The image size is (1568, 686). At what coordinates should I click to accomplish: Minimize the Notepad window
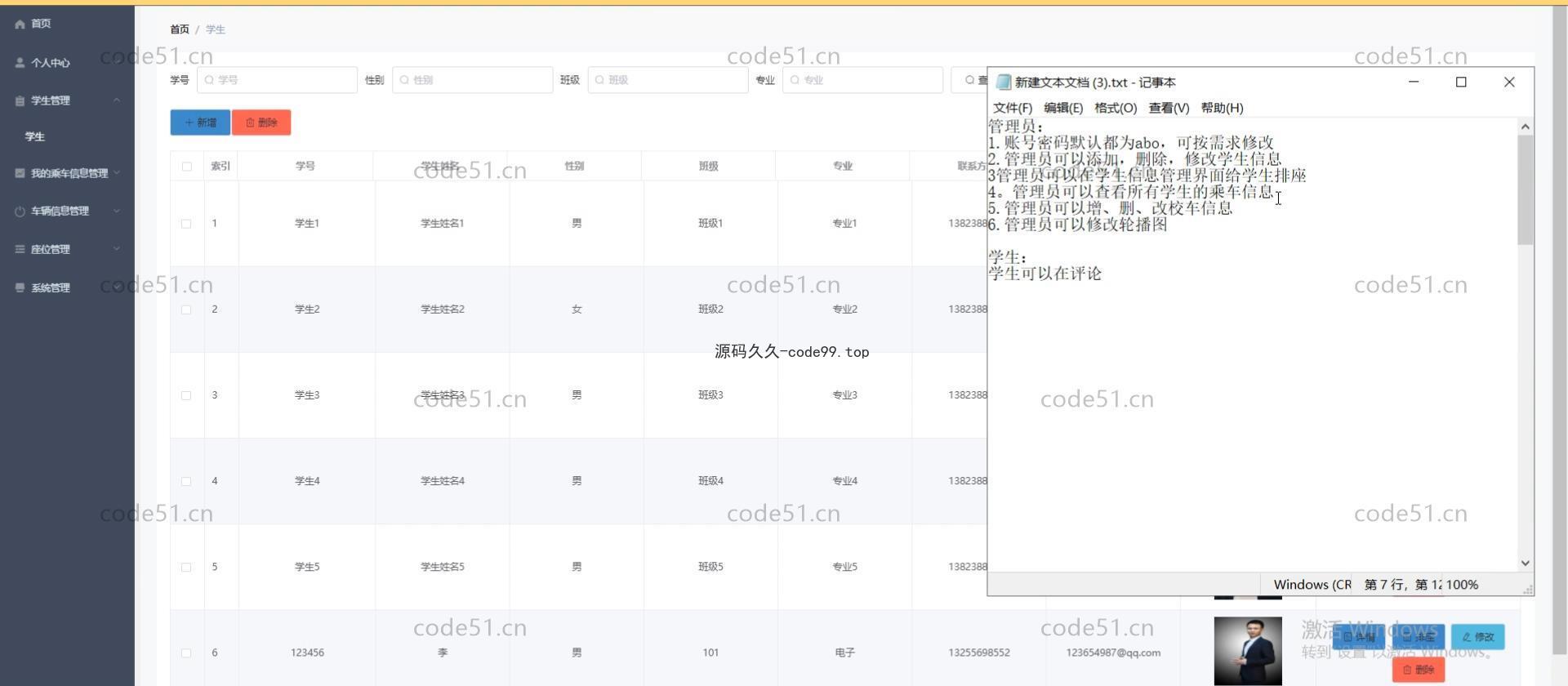click(x=1414, y=82)
